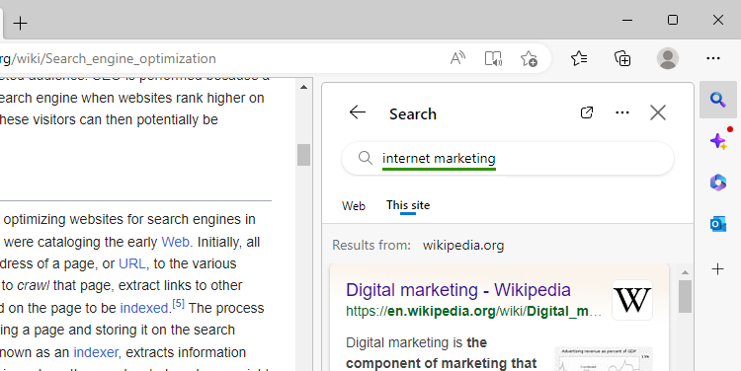Select the sidebar Search icon
Image resolution: width=741 pixels, height=371 pixels.
pyautogui.click(x=718, y=100)
